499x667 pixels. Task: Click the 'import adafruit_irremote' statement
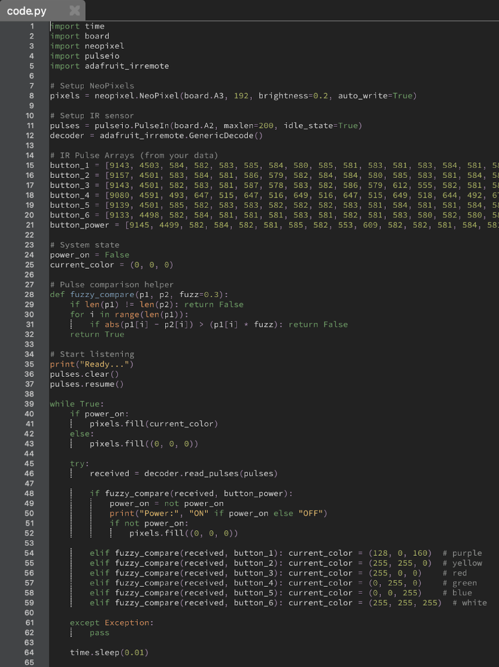(109, 66)
